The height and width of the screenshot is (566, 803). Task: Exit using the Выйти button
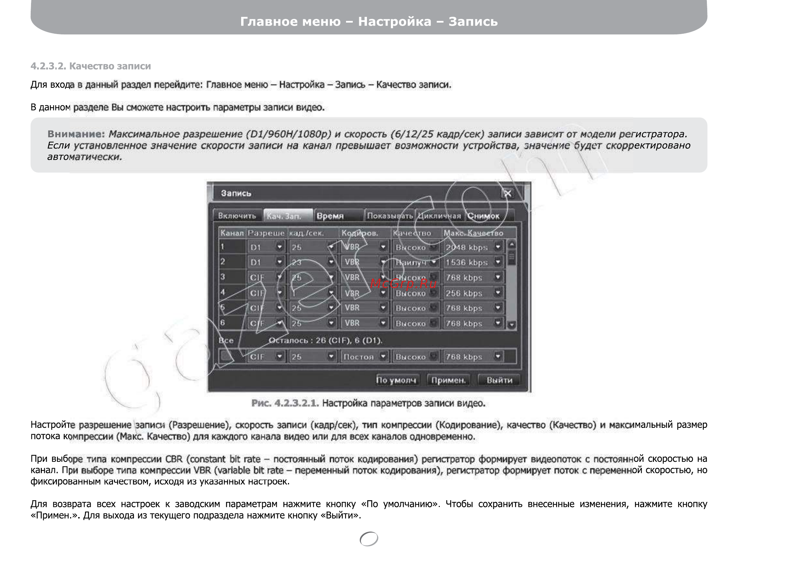pos(499,380)
